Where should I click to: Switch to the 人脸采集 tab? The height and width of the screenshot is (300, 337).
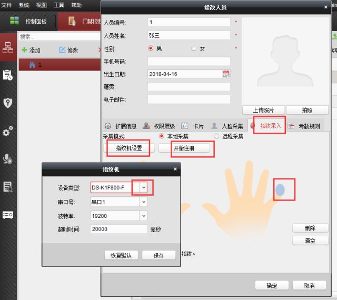[x=227, y=126]
